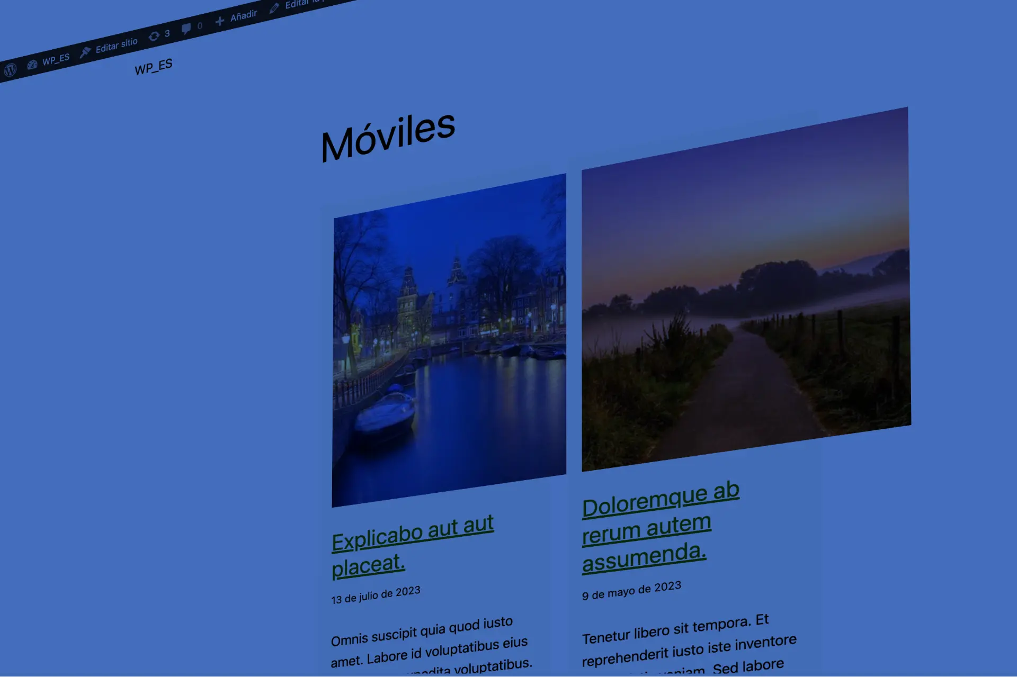Click the brush icon beside Editar sitio
Screen dimensions: 1017x677
(85, 52)
